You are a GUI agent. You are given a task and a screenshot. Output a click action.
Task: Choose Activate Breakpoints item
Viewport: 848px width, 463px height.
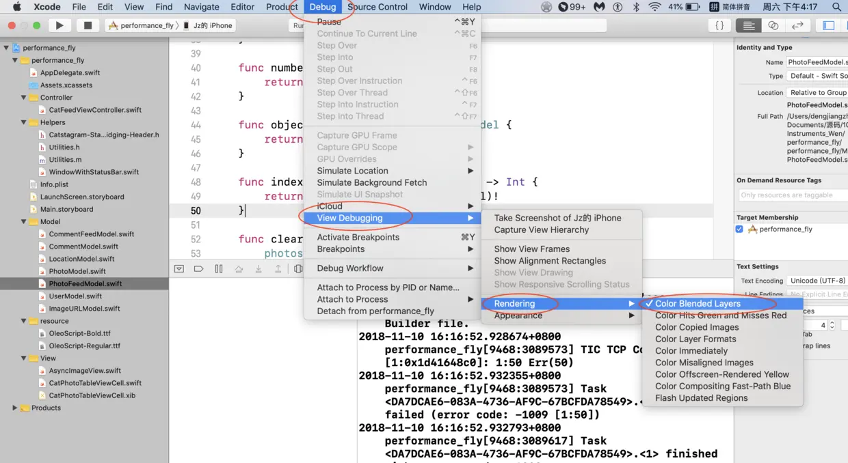pyautogui.click(x=393, y=237)
